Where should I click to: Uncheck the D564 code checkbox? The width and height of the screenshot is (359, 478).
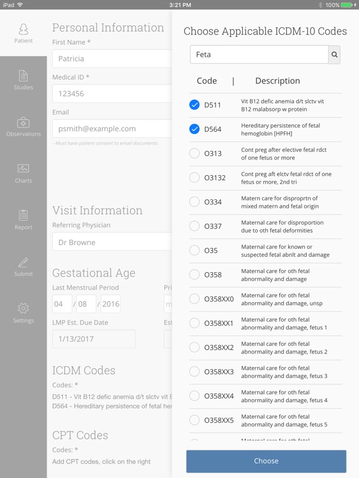194,129
